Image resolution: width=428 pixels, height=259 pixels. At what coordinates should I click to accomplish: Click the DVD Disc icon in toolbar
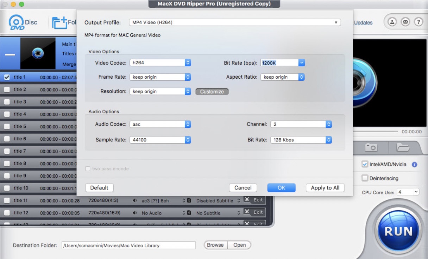tap(23, 22)
